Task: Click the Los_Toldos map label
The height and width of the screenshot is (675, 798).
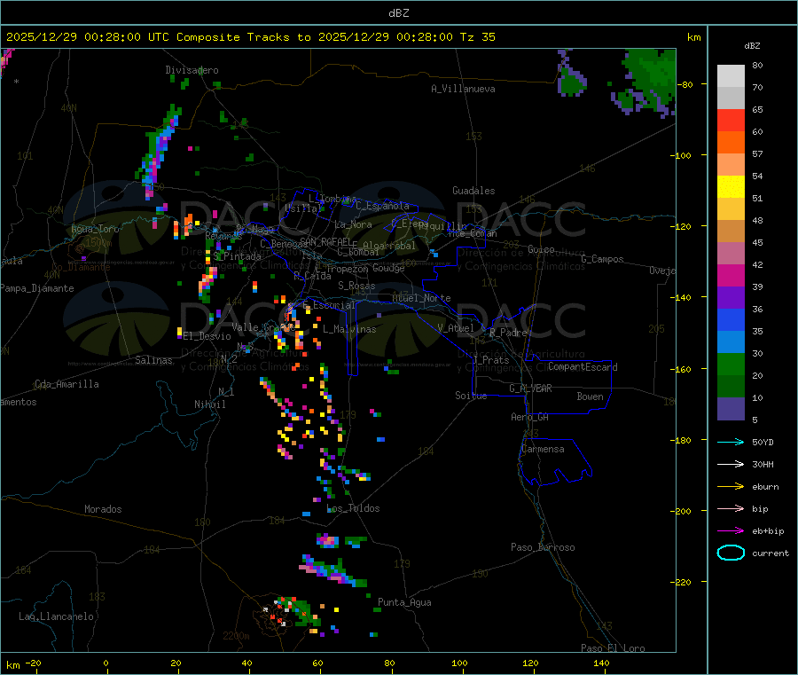Action: (x=353, y=508)
